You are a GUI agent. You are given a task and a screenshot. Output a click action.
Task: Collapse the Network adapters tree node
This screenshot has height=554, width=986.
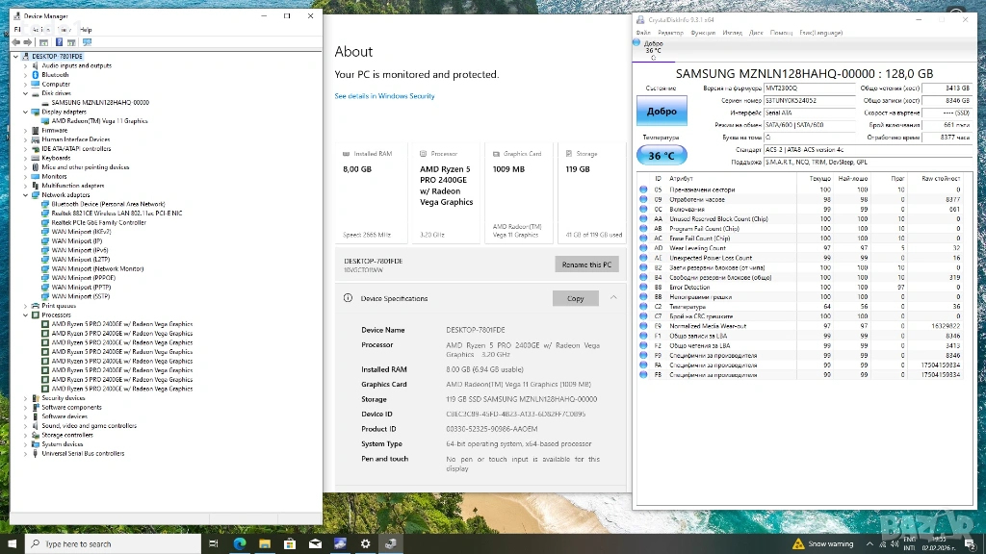point(26,195)
